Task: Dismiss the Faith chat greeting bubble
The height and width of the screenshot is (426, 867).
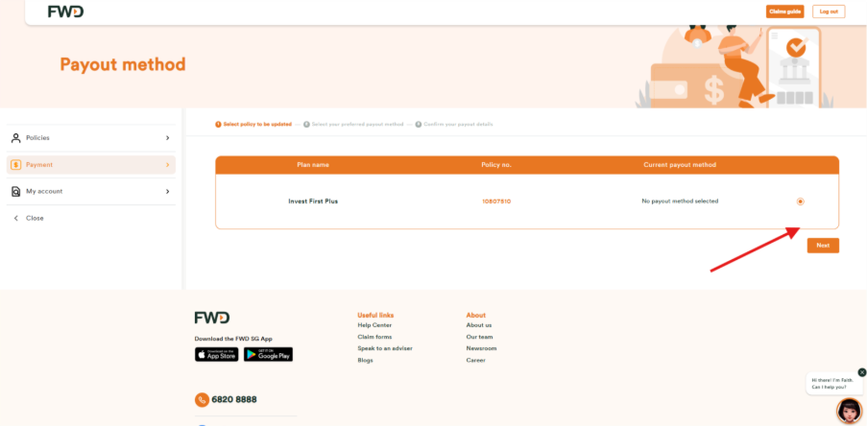Action: [x=861, y=372]
